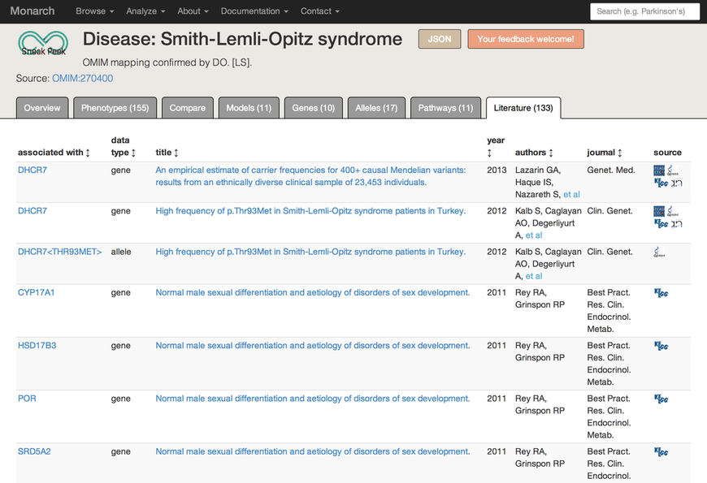
Task: Open the About dropdown menu
Action: 193,11
